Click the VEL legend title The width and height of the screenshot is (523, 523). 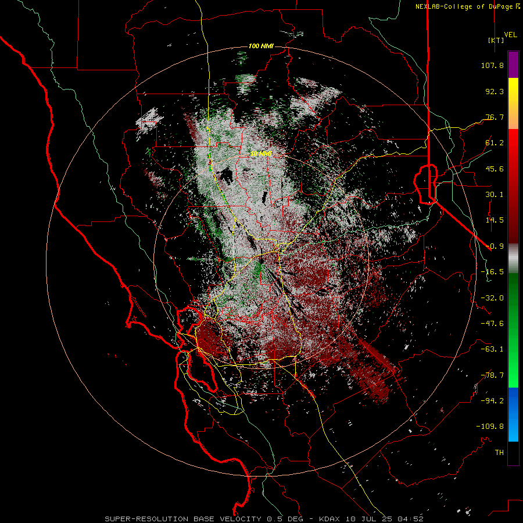[x=510, y=34]
